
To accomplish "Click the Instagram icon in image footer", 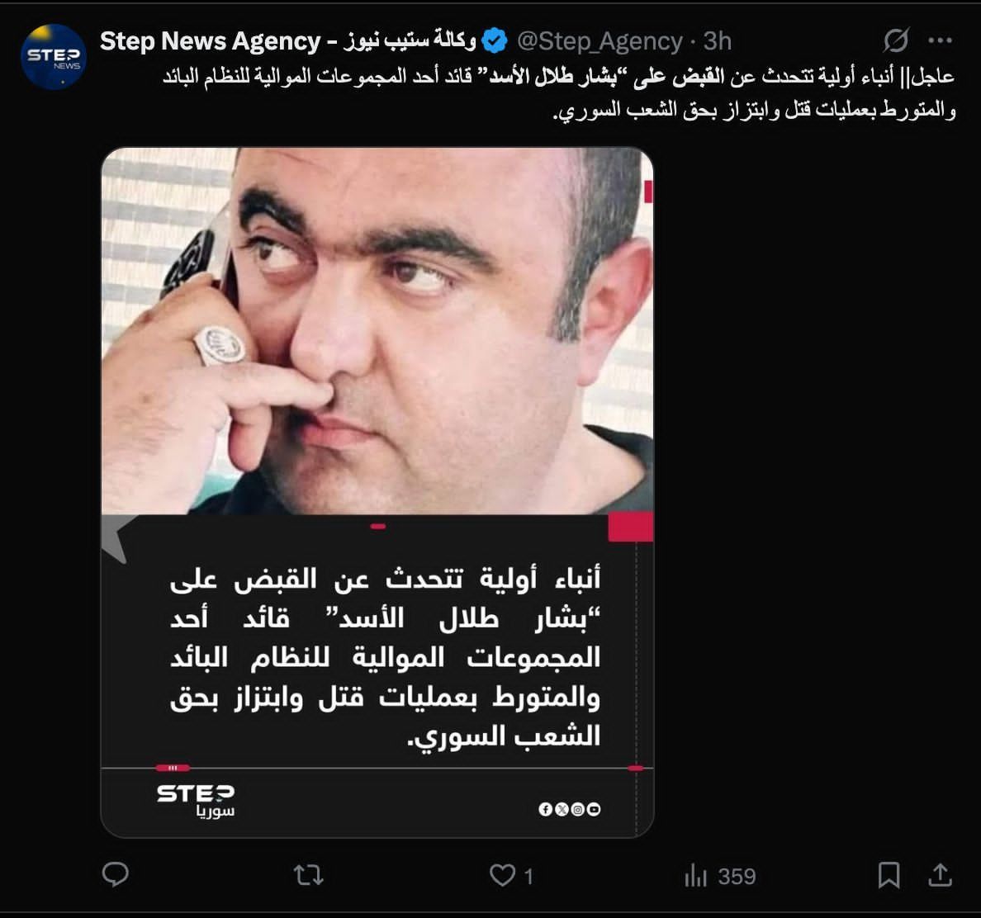I will 578,809.
